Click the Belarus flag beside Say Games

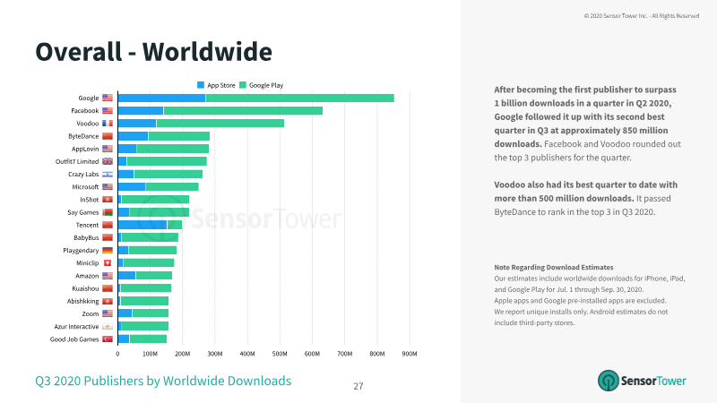point(108,212)
